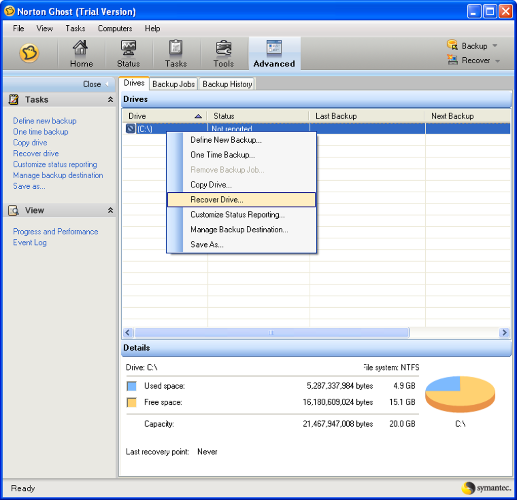
Task: Open the Backup dropdown arrow
Action: click(495, 46)
